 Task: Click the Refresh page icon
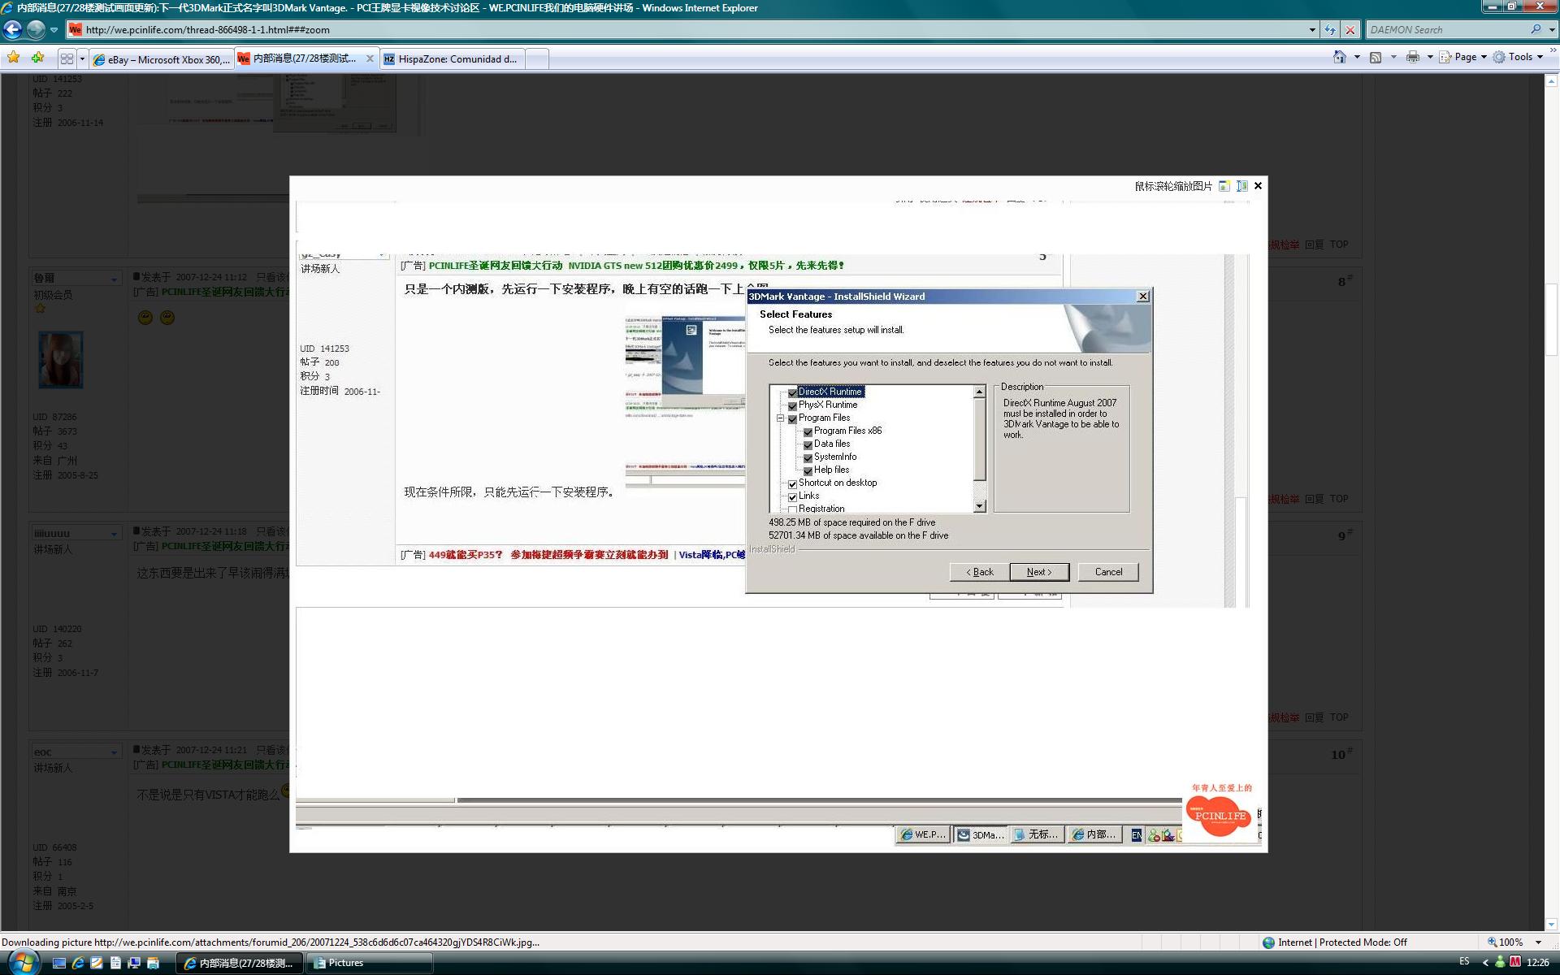(1330, 30)
